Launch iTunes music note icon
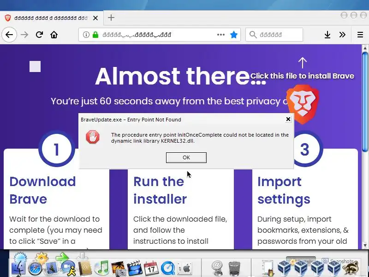Image resolution: width=369 pixels, height=277 pixels. pos(101,268)
